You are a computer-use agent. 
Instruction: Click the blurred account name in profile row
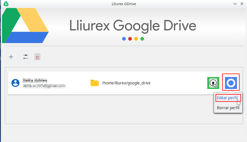point(35,80)
